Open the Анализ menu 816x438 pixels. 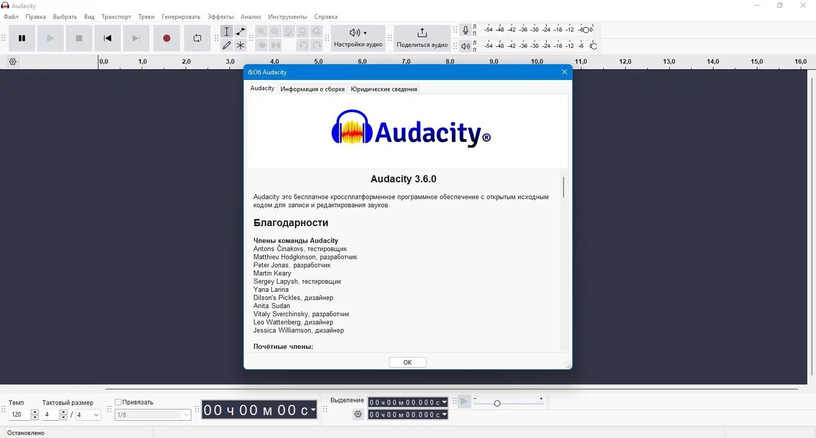tap(251, 17)
